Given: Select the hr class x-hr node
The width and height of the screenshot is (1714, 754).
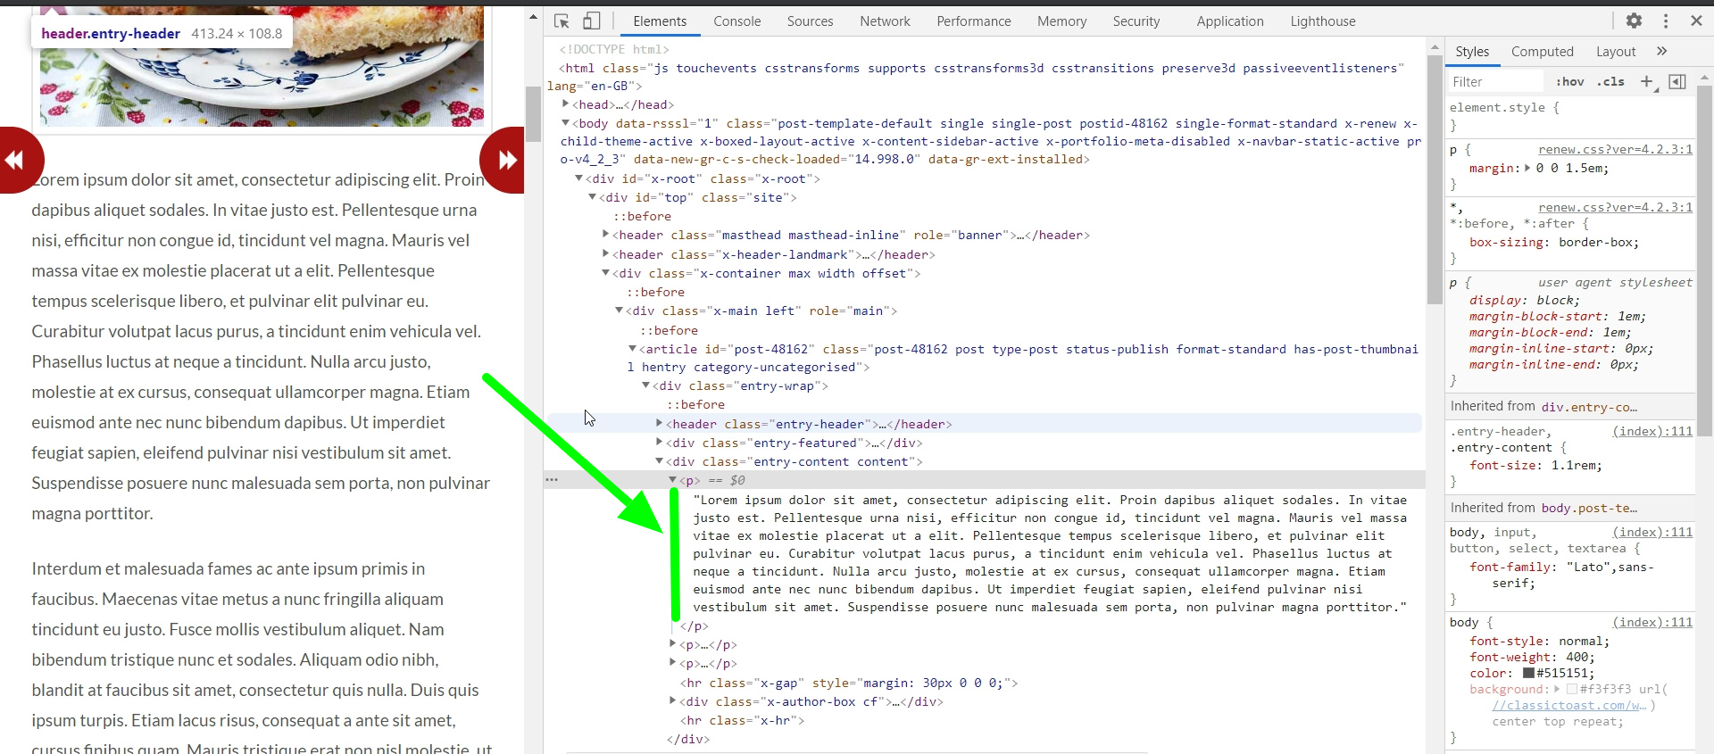Looking at the screenshot, I should [742, 720].
